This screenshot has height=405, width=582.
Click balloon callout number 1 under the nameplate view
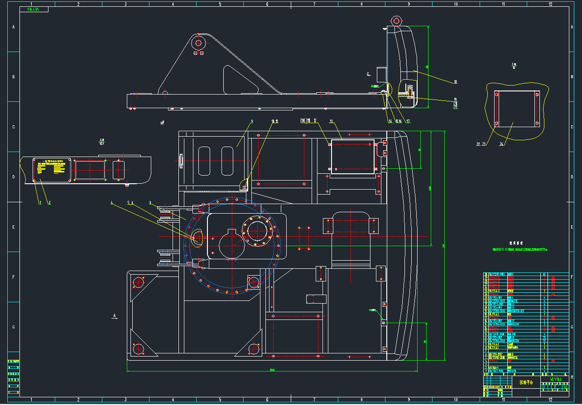click(x=40, y=203)
